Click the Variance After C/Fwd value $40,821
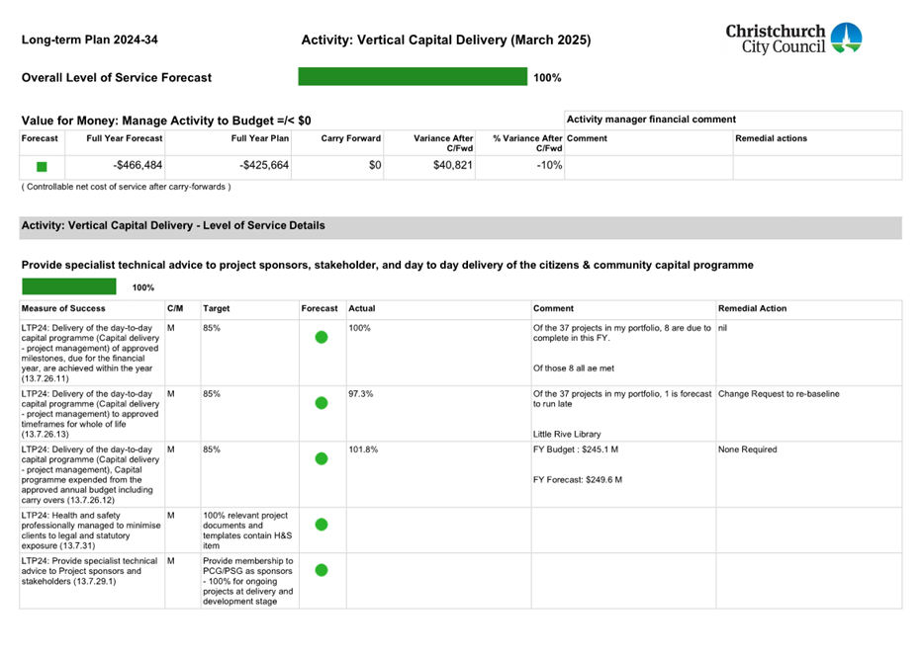Screen dimensions: 924x653 [x=452, y=165]
